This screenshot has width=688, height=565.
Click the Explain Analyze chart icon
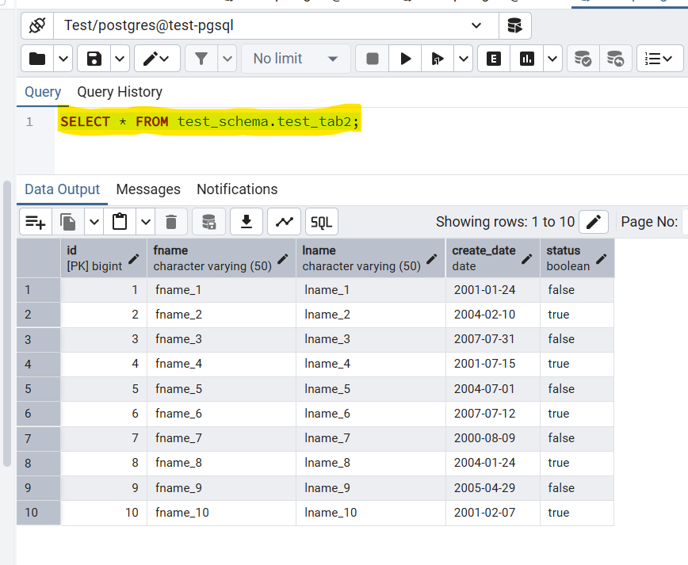[x=526, y=59]
